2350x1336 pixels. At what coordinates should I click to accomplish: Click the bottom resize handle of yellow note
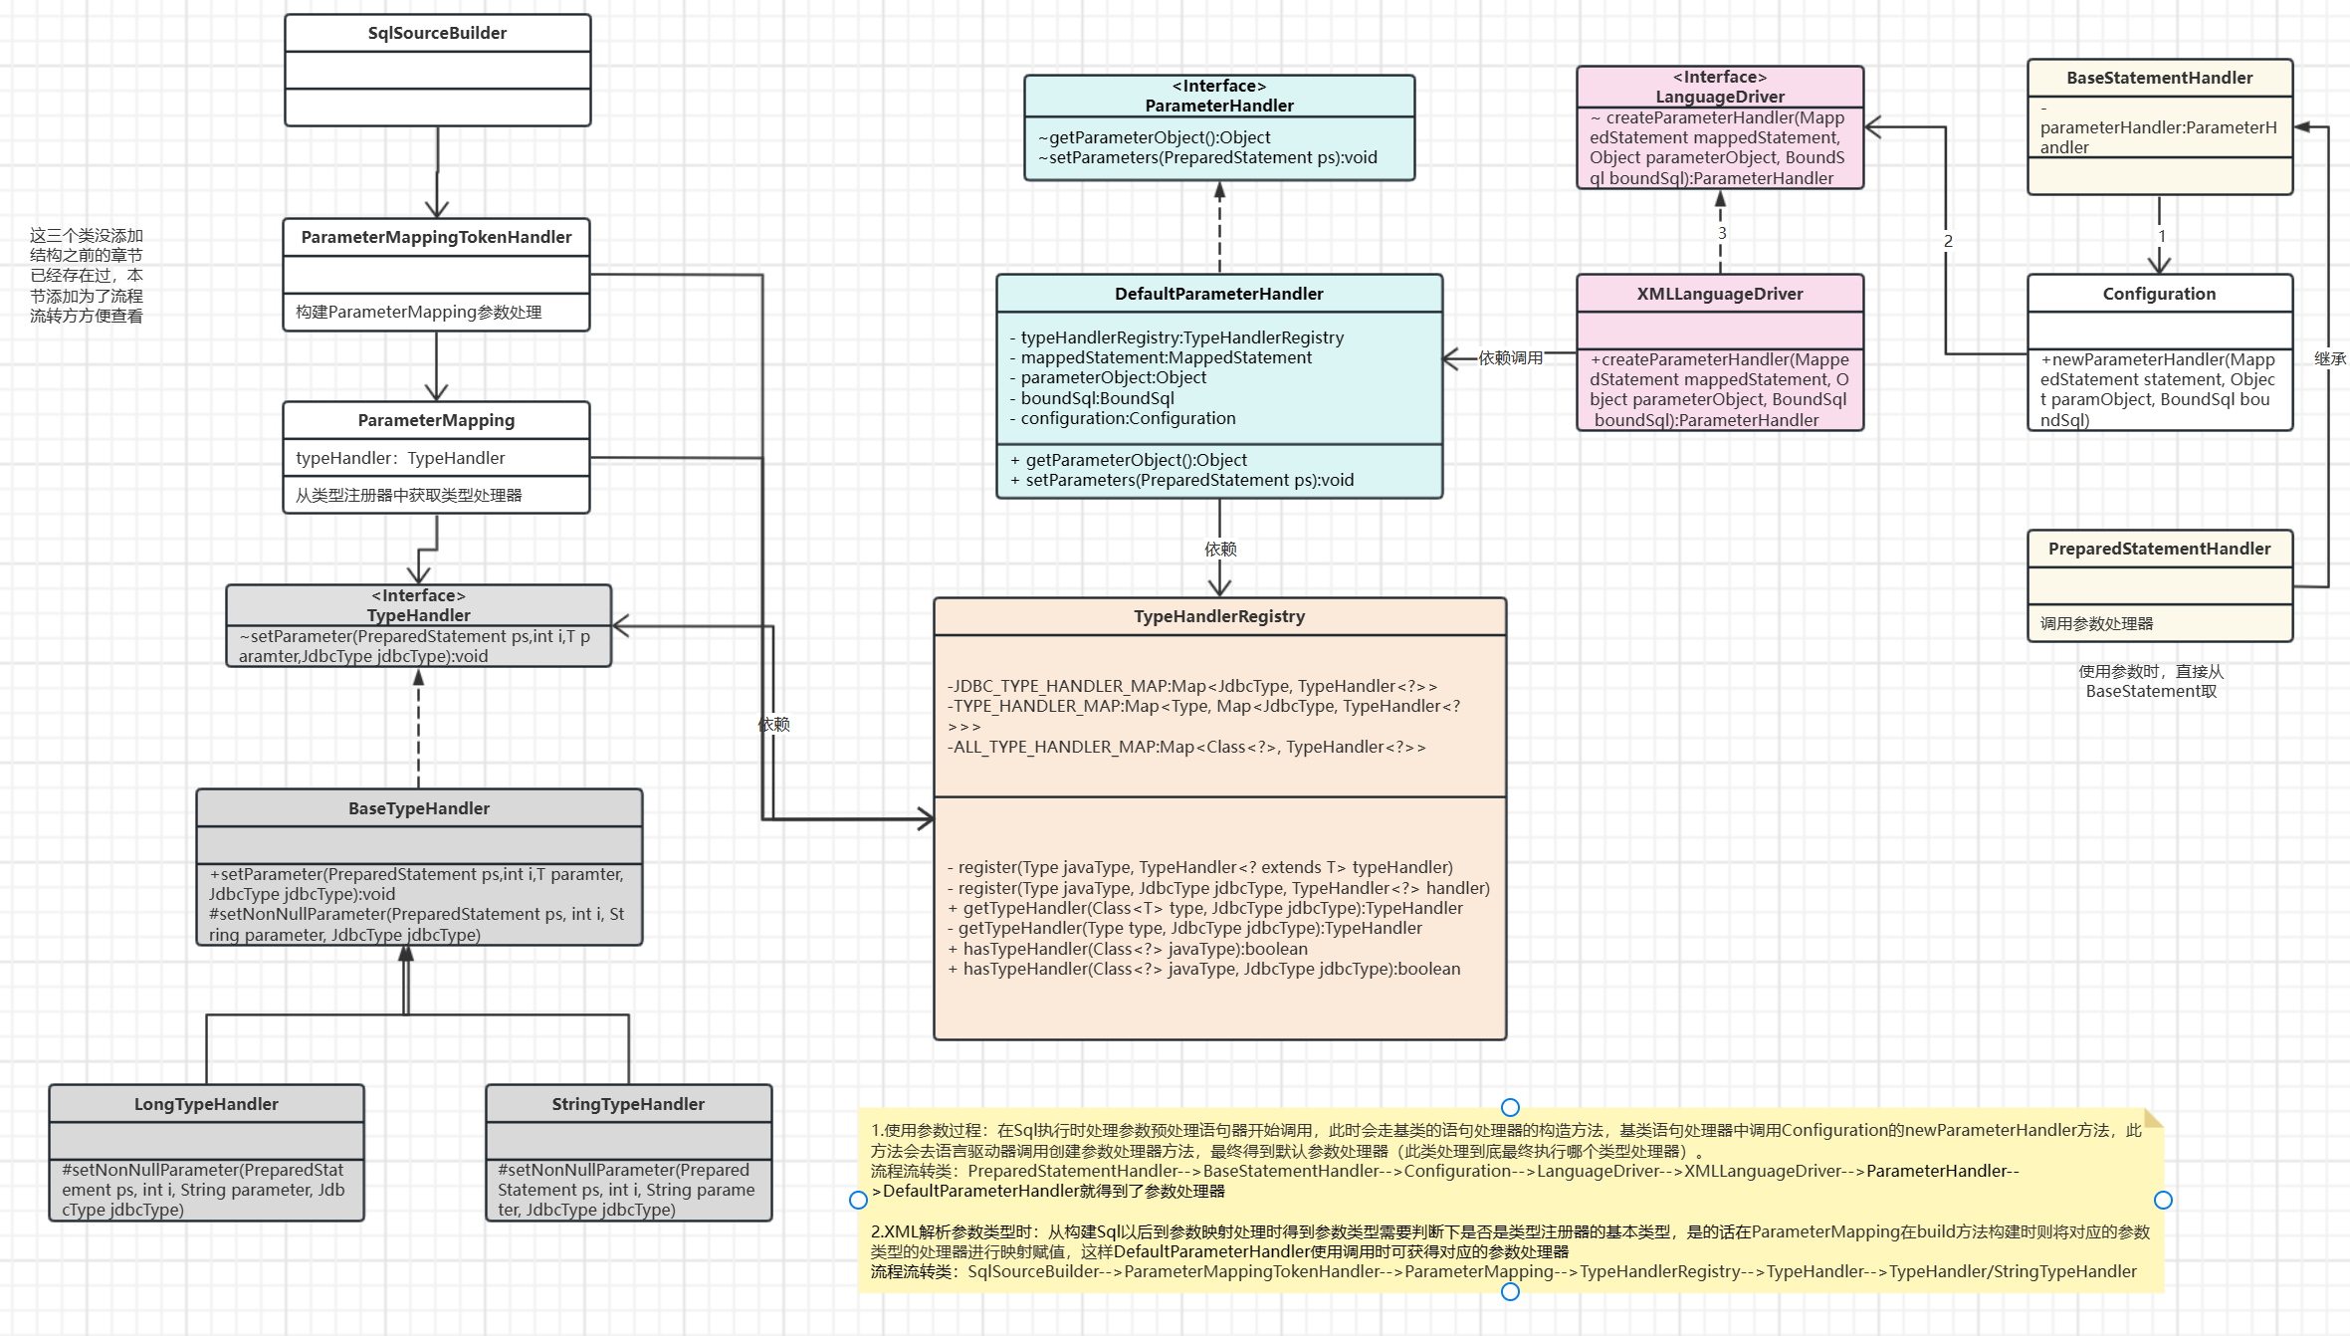[x=1510, y=1291]
